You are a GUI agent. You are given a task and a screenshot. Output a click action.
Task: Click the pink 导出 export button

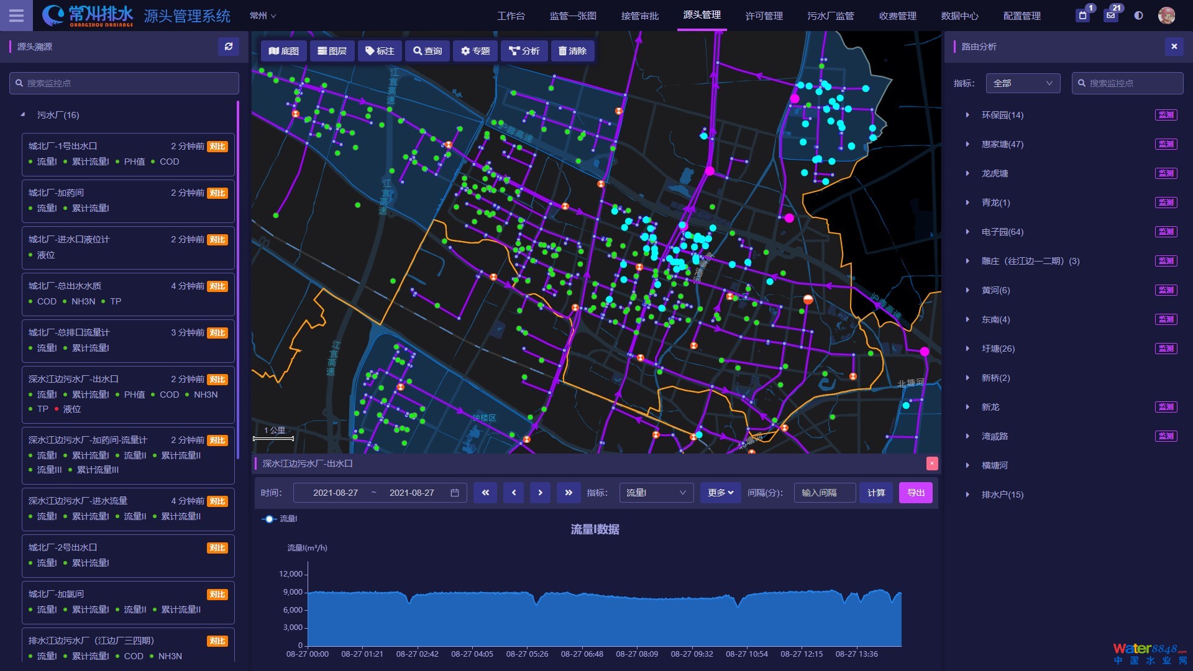[x=915, y=493]
